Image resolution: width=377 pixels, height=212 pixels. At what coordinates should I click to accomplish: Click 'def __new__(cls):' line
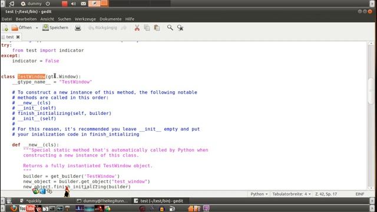(35, 145)
